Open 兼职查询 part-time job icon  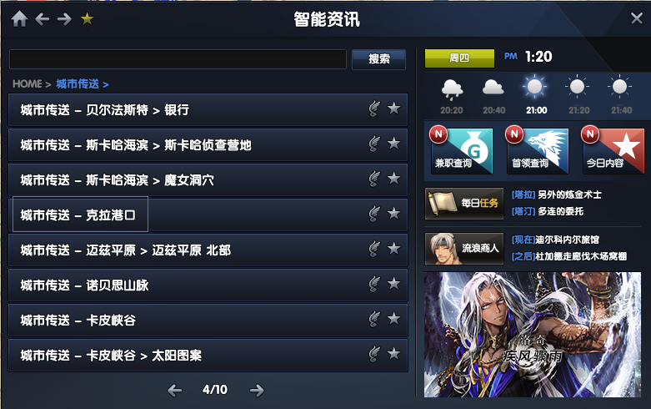pos(461,150)
